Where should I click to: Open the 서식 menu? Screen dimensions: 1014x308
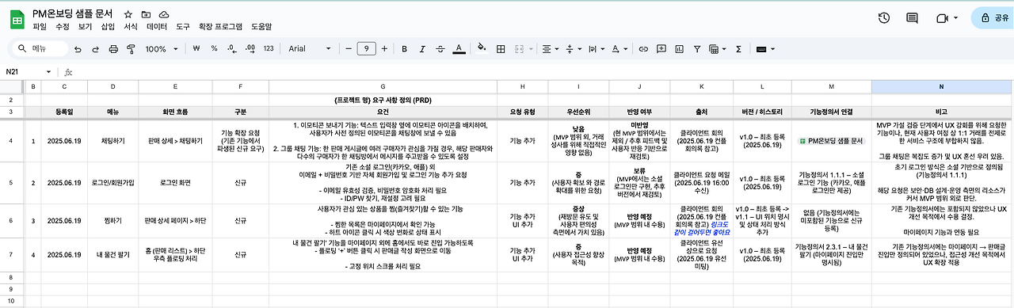coord(132,26)
